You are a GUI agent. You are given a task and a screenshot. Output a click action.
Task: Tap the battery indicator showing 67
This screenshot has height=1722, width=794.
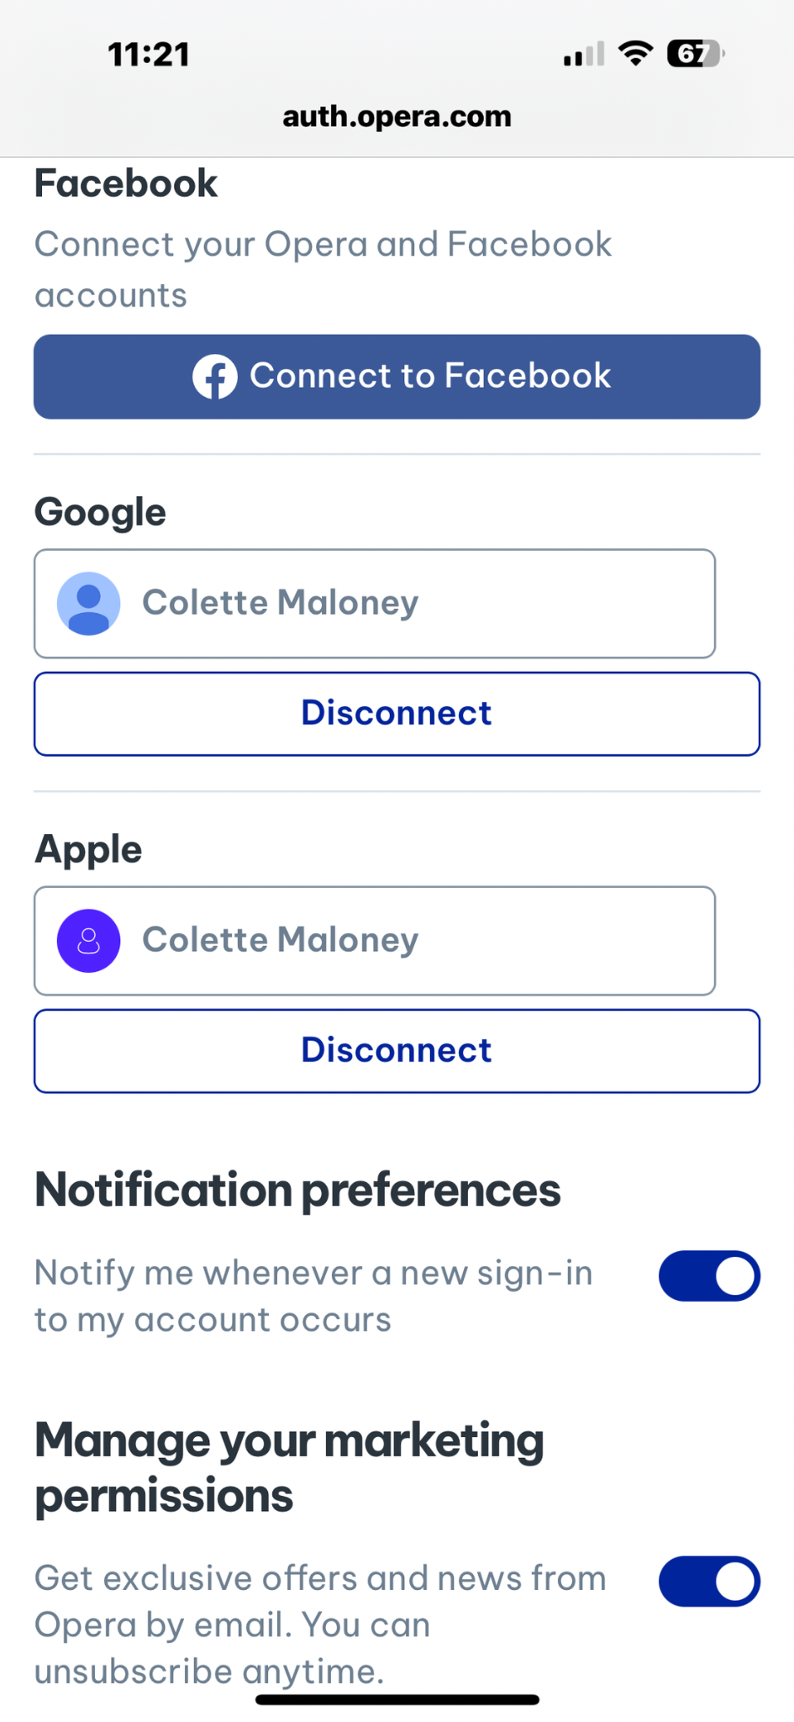[695, 54]
